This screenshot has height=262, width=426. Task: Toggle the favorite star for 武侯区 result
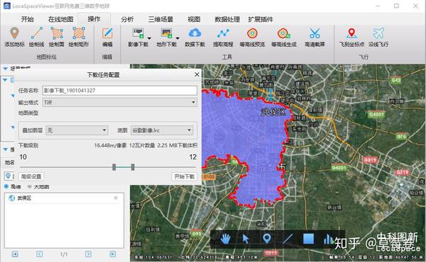click(116, 198)
